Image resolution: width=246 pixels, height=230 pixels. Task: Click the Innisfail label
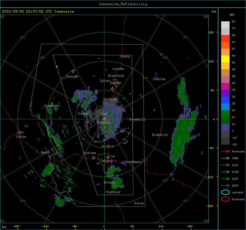[x=110, y=99]
